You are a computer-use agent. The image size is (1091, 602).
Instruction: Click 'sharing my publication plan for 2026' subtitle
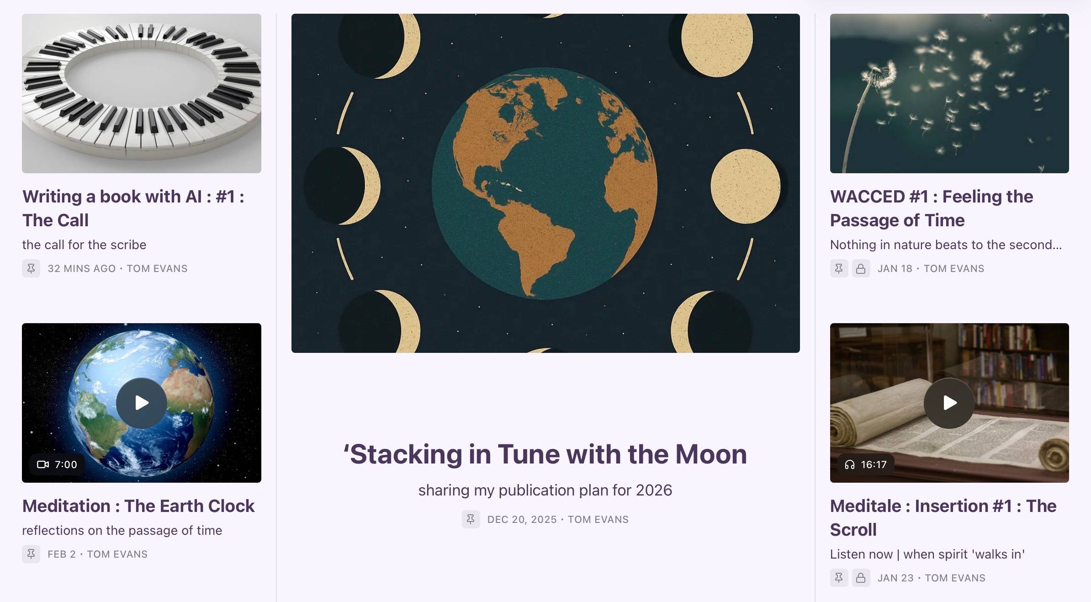coord(545,490)
